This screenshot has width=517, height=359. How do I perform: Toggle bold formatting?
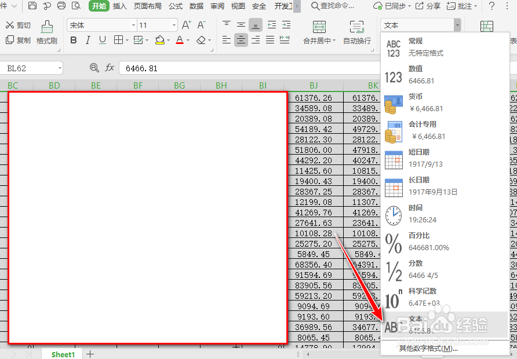pos(73,41)
